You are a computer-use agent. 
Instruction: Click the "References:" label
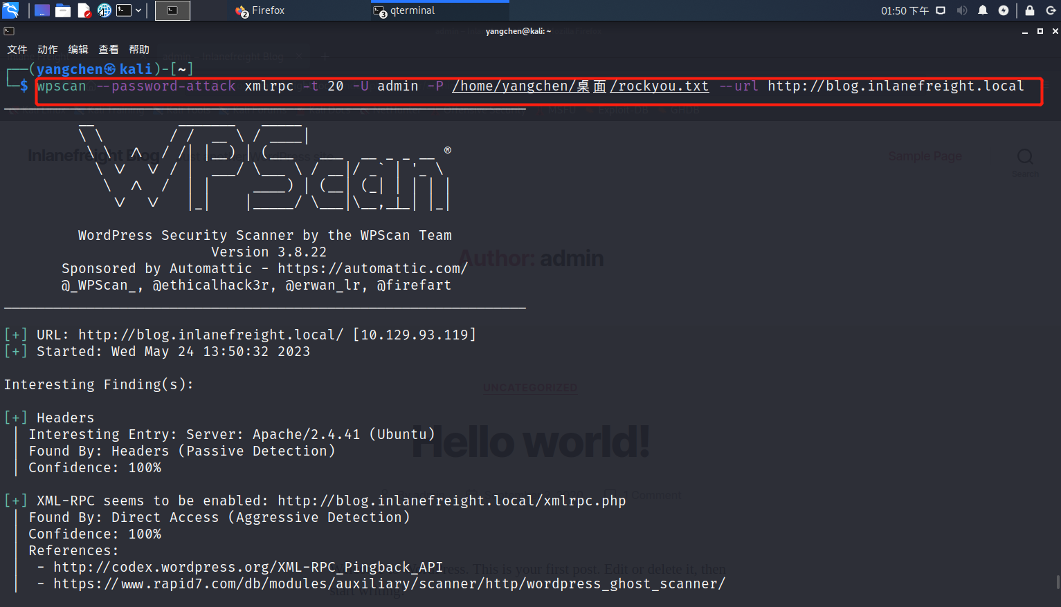pos(73,551)
